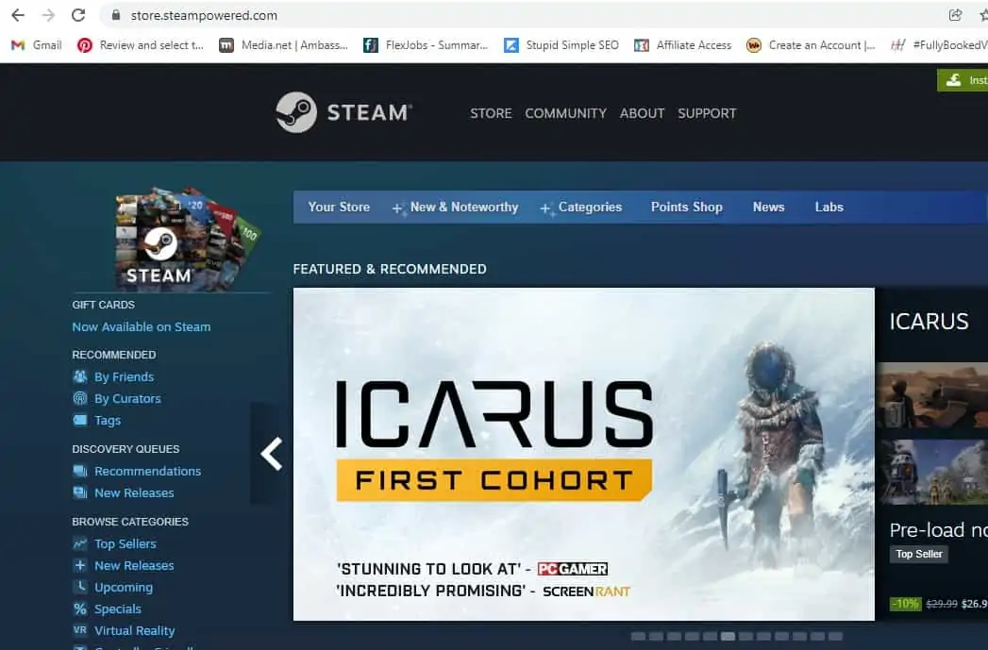988x650 pixels.
Task: Open the Points Shop tab
Action: 687,207
